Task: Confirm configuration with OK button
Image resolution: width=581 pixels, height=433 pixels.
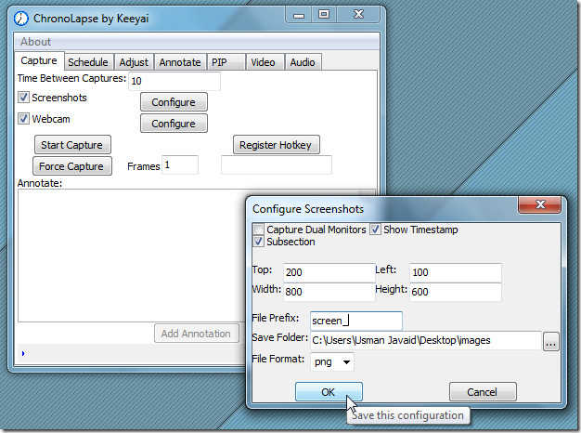Action: click(329, 392)
